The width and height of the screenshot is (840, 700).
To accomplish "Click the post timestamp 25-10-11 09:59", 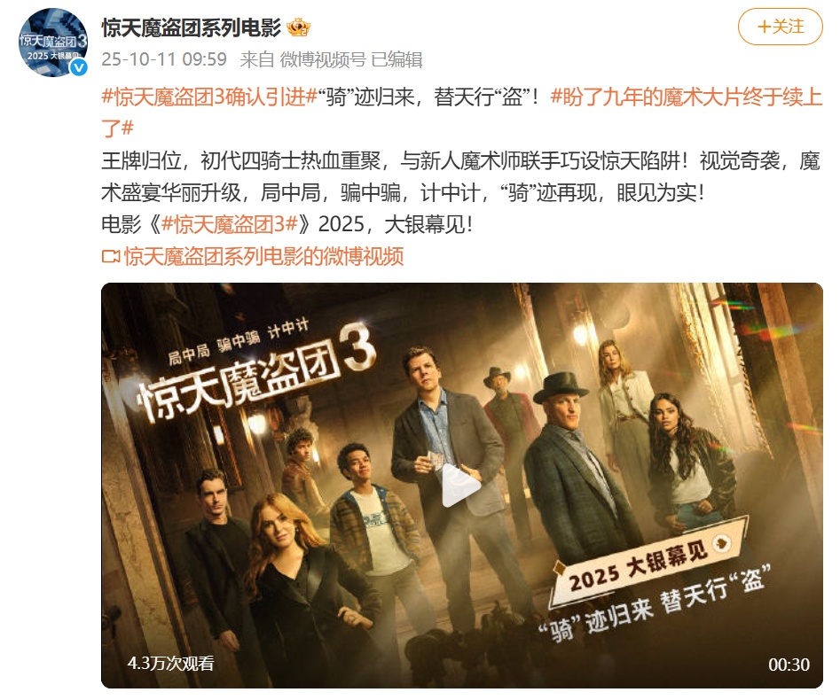I will click(x=164, y=59).
